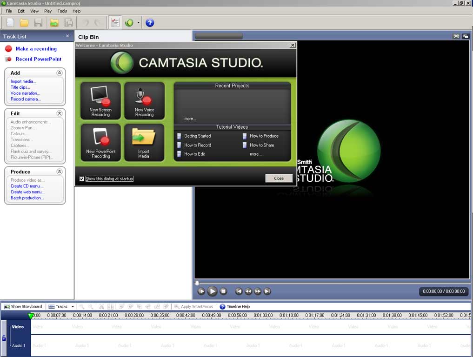Image resolution: width=473 pixels, height=357 pixels.
Task: Click the red Make a recording icon
Action: coord(8,48)
